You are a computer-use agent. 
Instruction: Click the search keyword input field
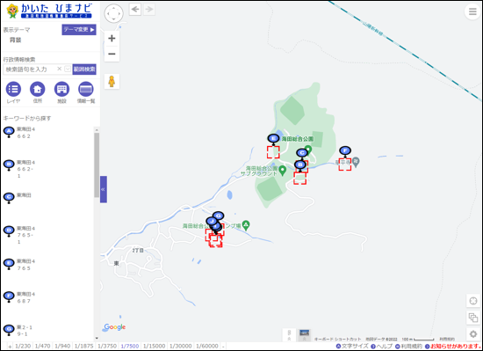30,69
